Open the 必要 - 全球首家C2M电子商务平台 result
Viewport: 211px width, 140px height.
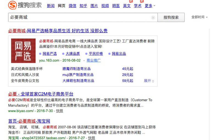(41, 94)
